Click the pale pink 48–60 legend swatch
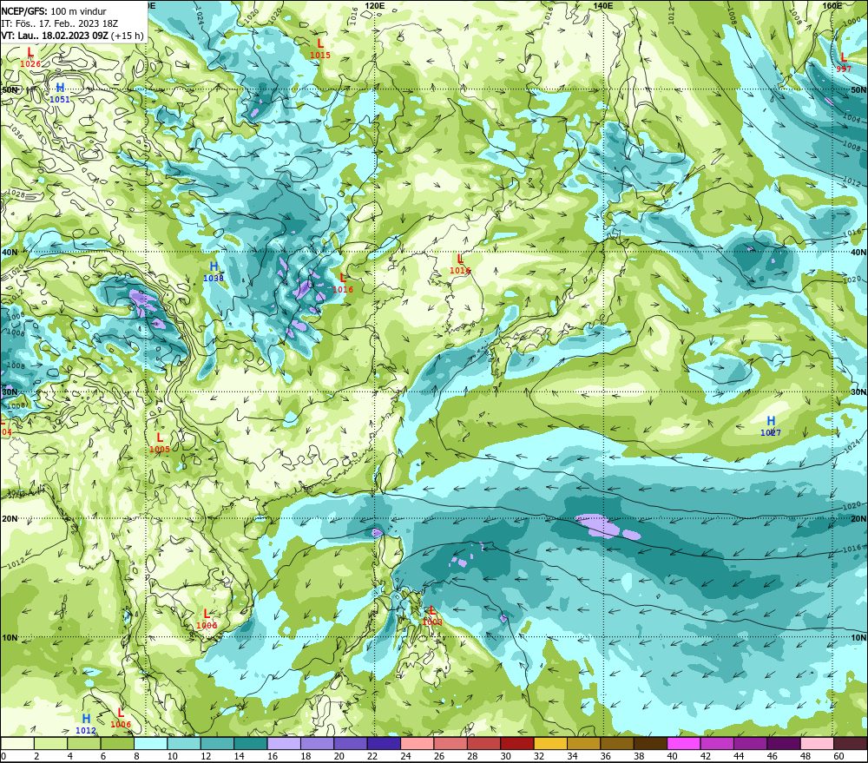 point(817,743)
